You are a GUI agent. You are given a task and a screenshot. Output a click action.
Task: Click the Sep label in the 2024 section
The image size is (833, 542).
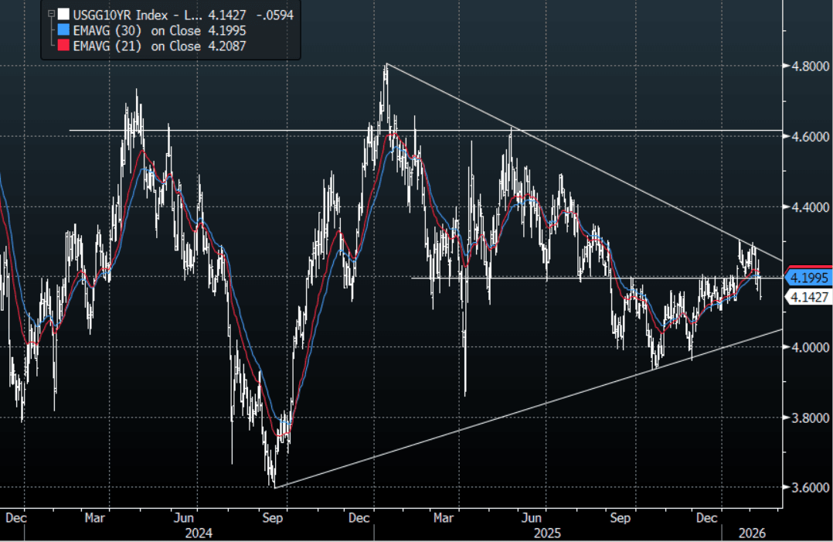pos(273,518)
